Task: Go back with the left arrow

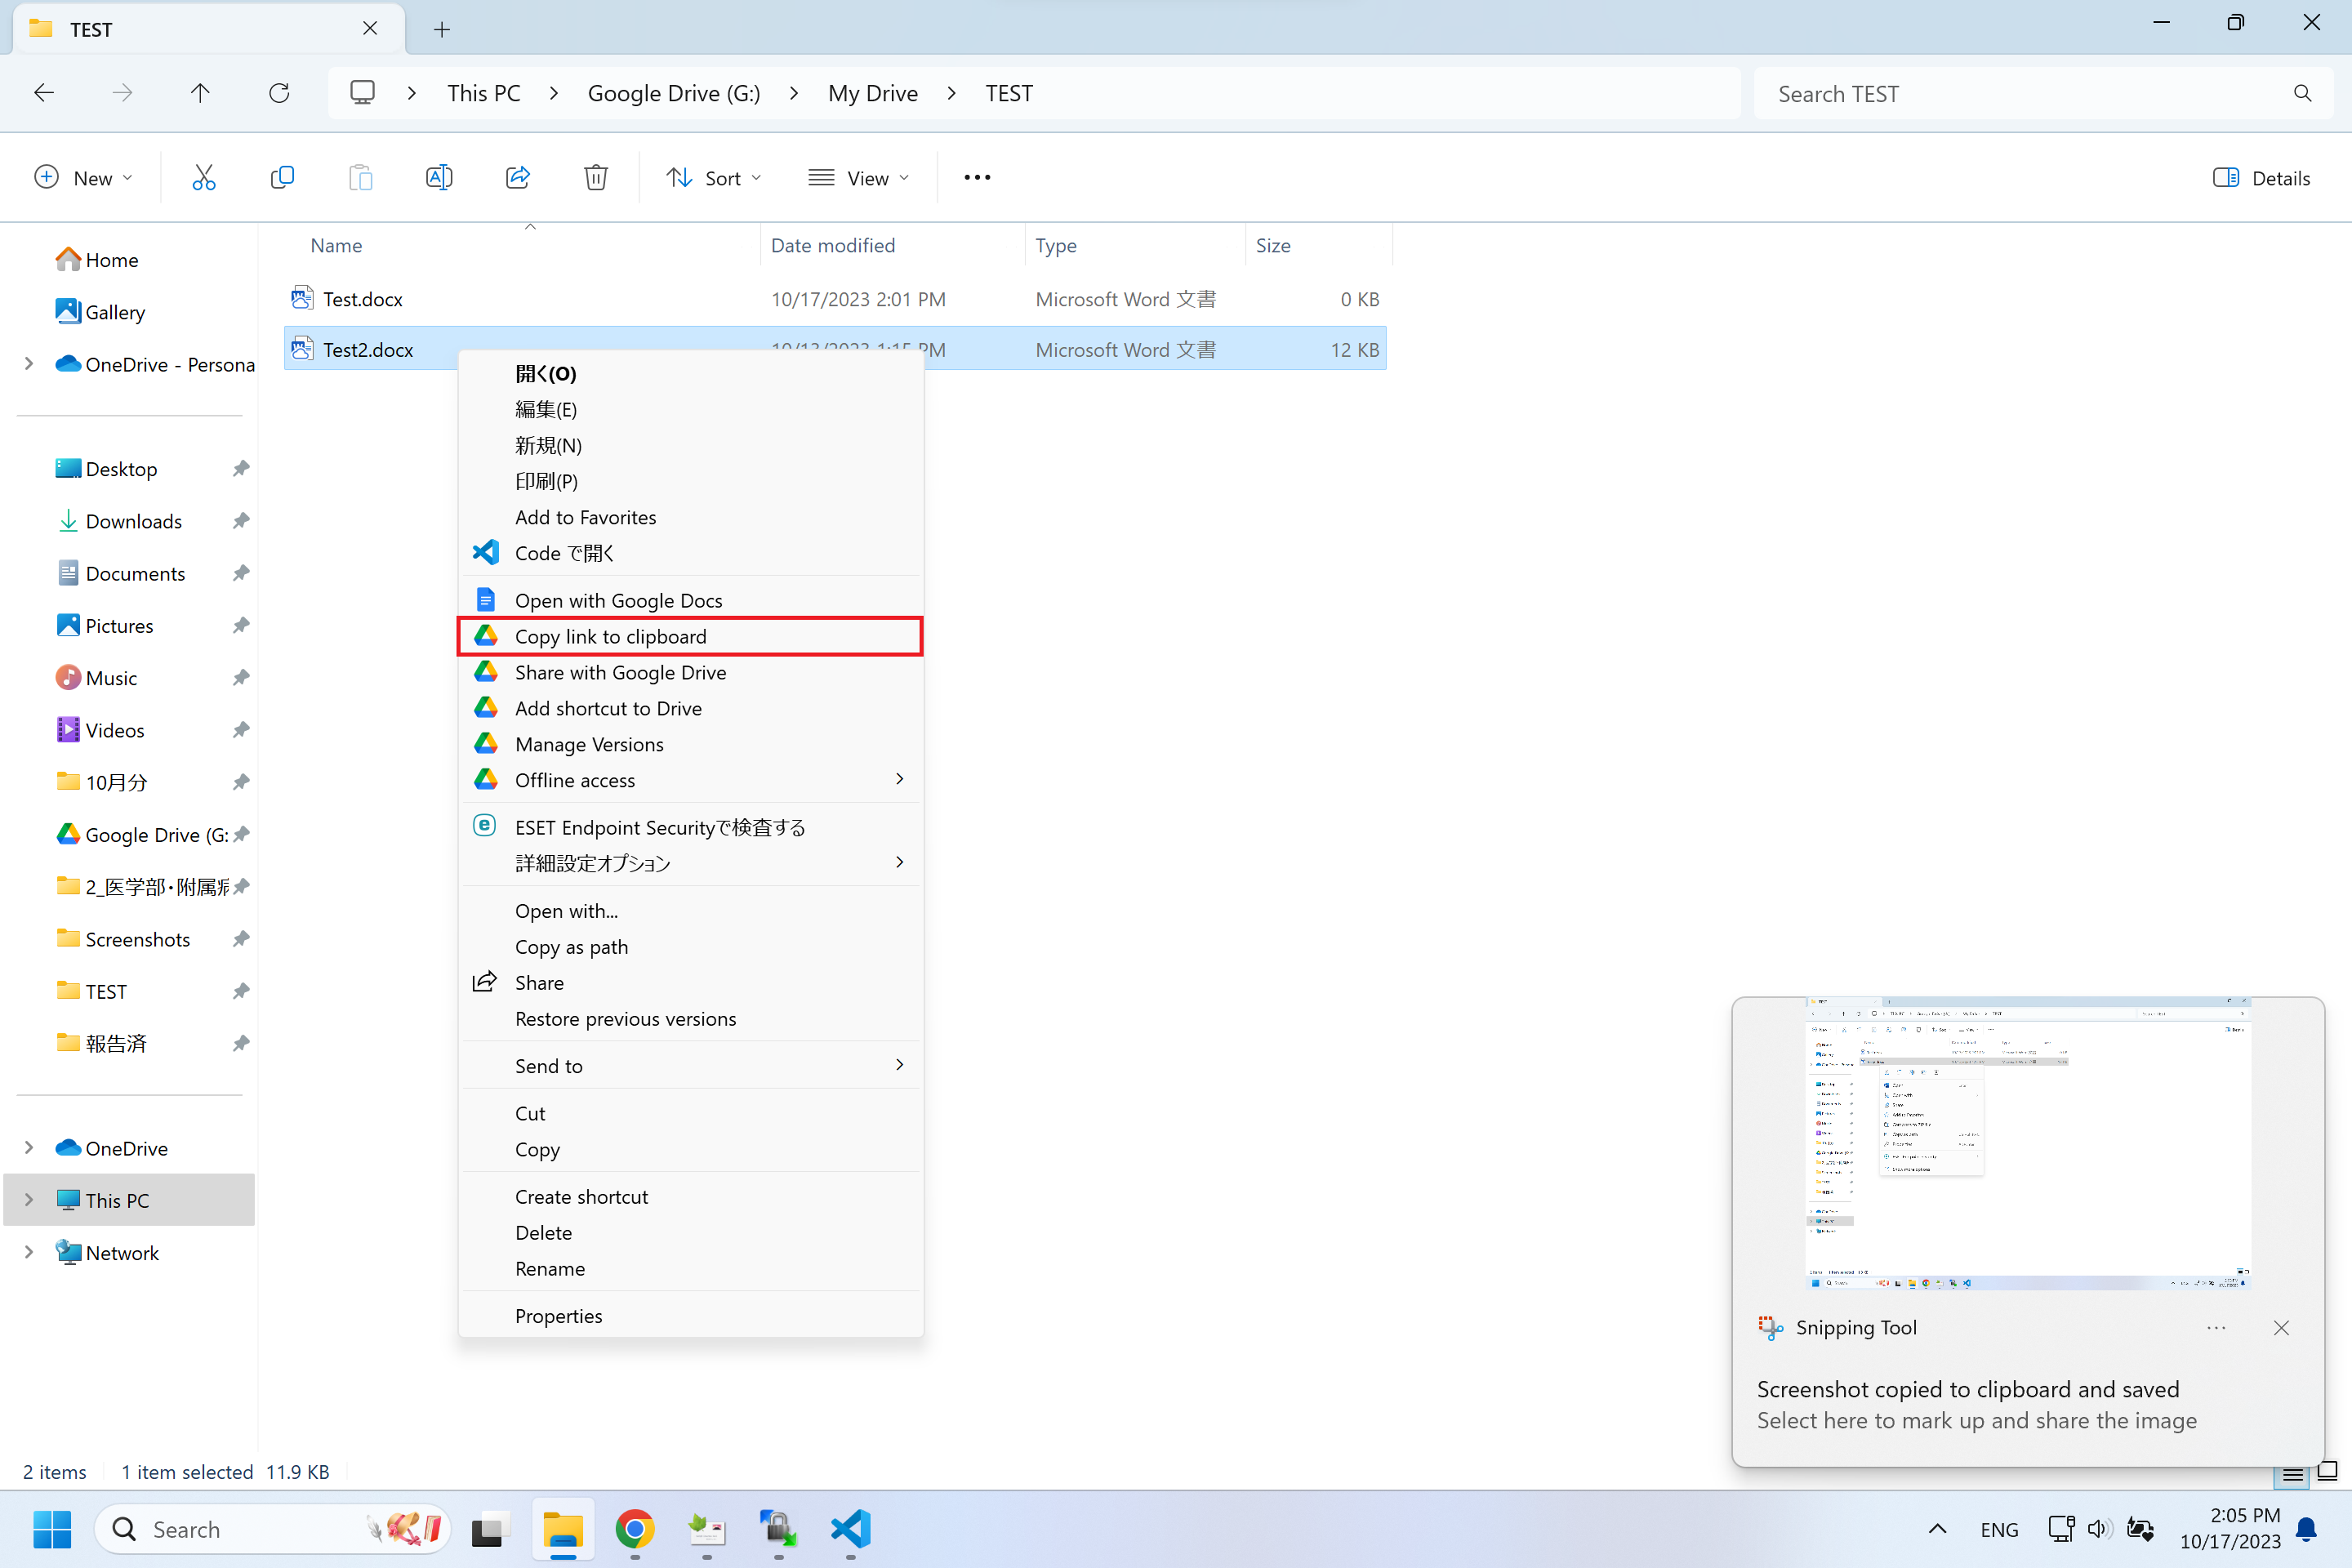Action: (x=44, y=93)
